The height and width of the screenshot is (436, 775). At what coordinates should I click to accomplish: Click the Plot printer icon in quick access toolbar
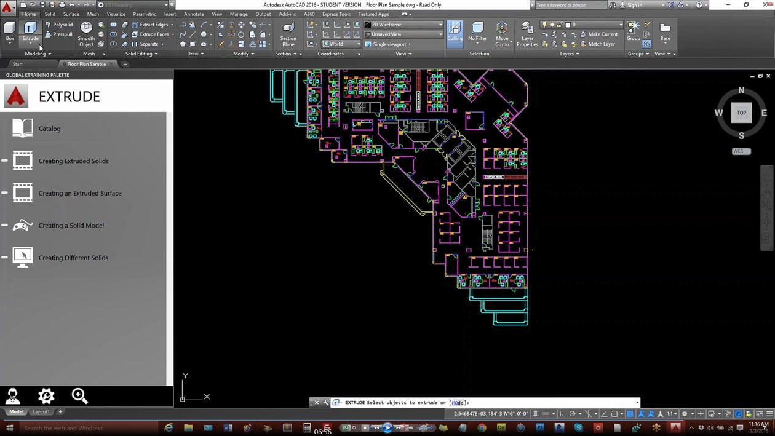click(62, 5)
